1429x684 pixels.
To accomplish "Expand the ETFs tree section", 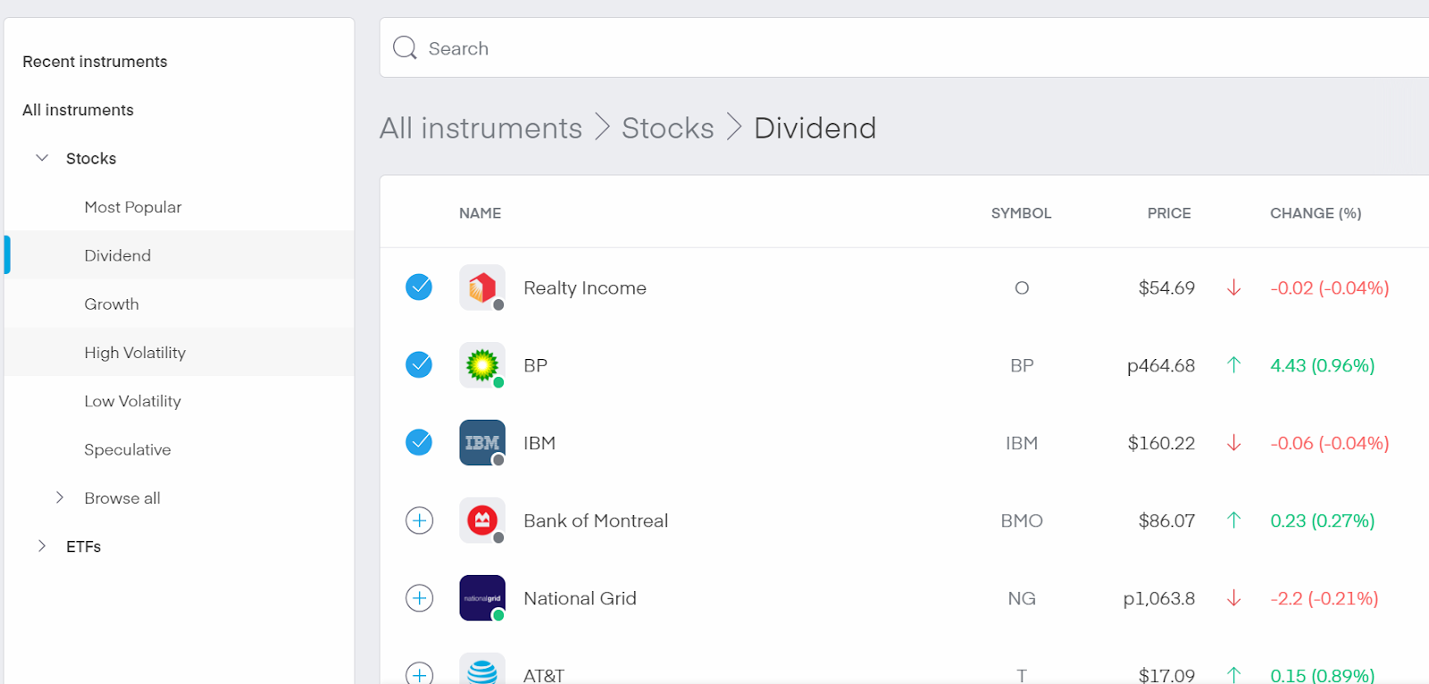I will click(42, 546).
